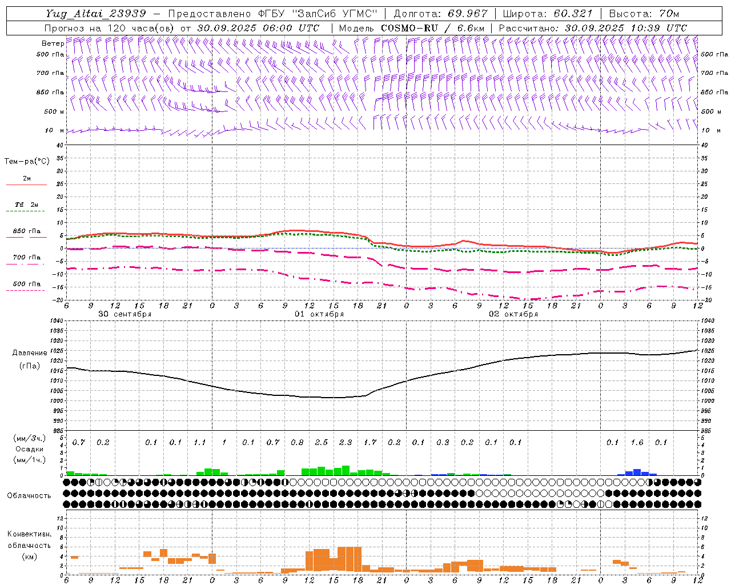Click the red 2м temperature legend line

coord(27,185)
